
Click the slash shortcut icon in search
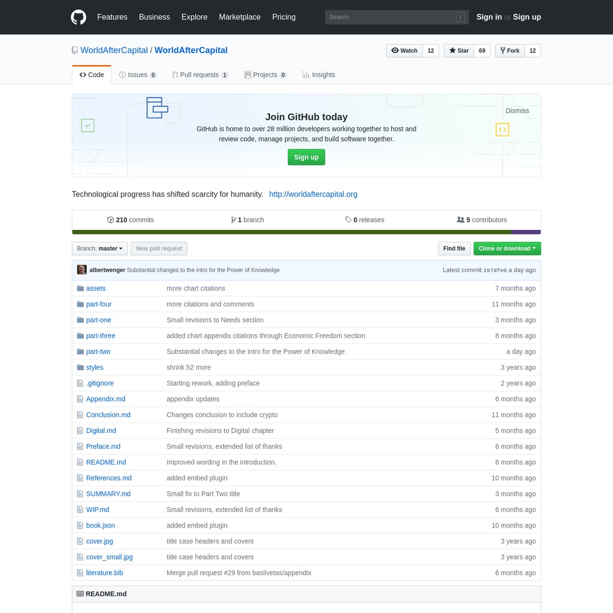(460, 17)
